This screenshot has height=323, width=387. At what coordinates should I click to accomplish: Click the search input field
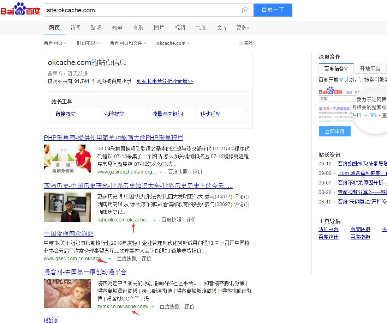point(141,10)
